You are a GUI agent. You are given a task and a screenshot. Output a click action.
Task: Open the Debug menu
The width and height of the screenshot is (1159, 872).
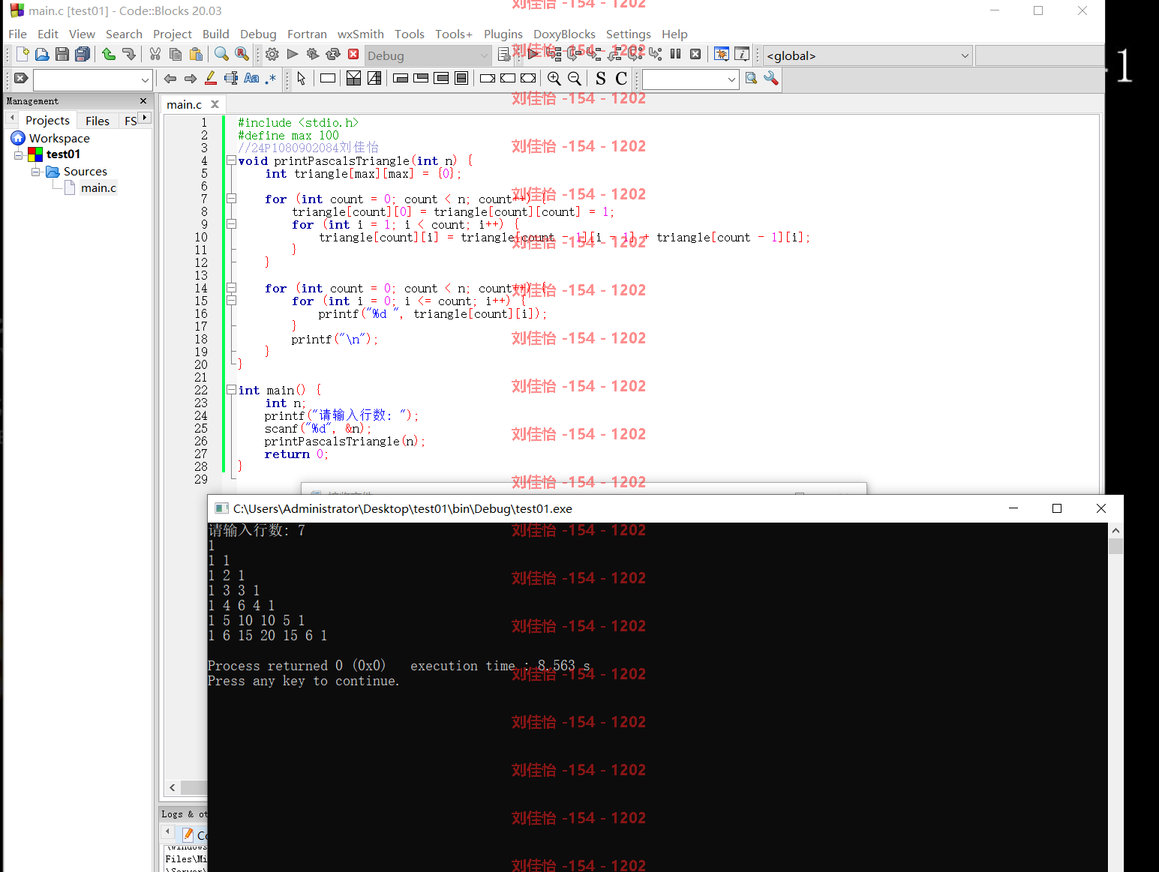click(258, 34)
